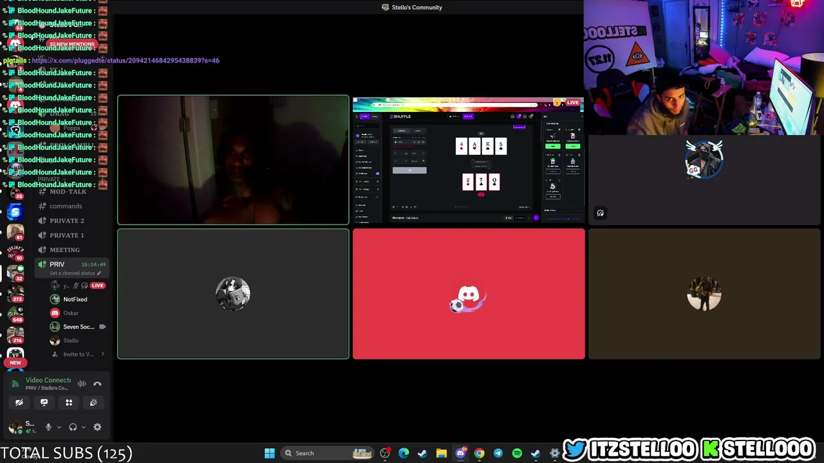Open Discord User Settings gear
Image resolution: width=824 pixels, height=463 pixels.
[x=97, y=427]
